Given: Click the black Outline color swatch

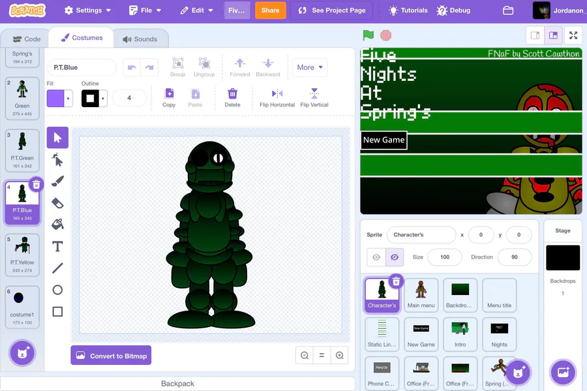Looking at the screenshot, I should click(x=90, y=99).
